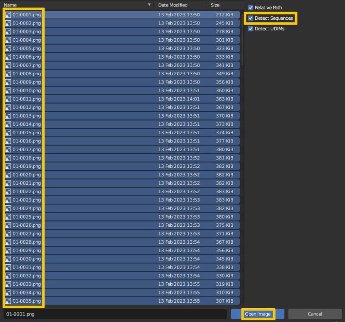Select the file name 01-0028.png
Viewport: 345px width, 322px height.
[27, 242]
